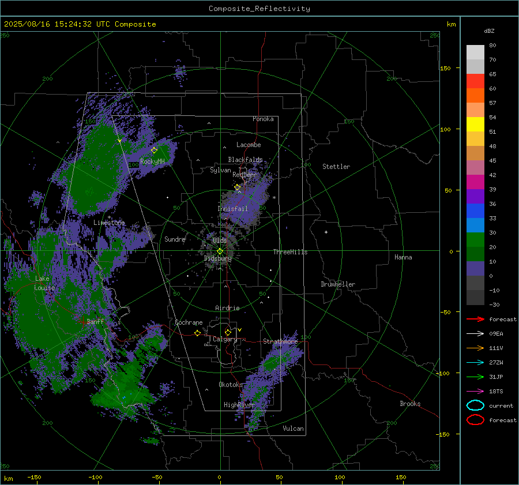Click the red forecast arrow legend icon

point(475,319)
